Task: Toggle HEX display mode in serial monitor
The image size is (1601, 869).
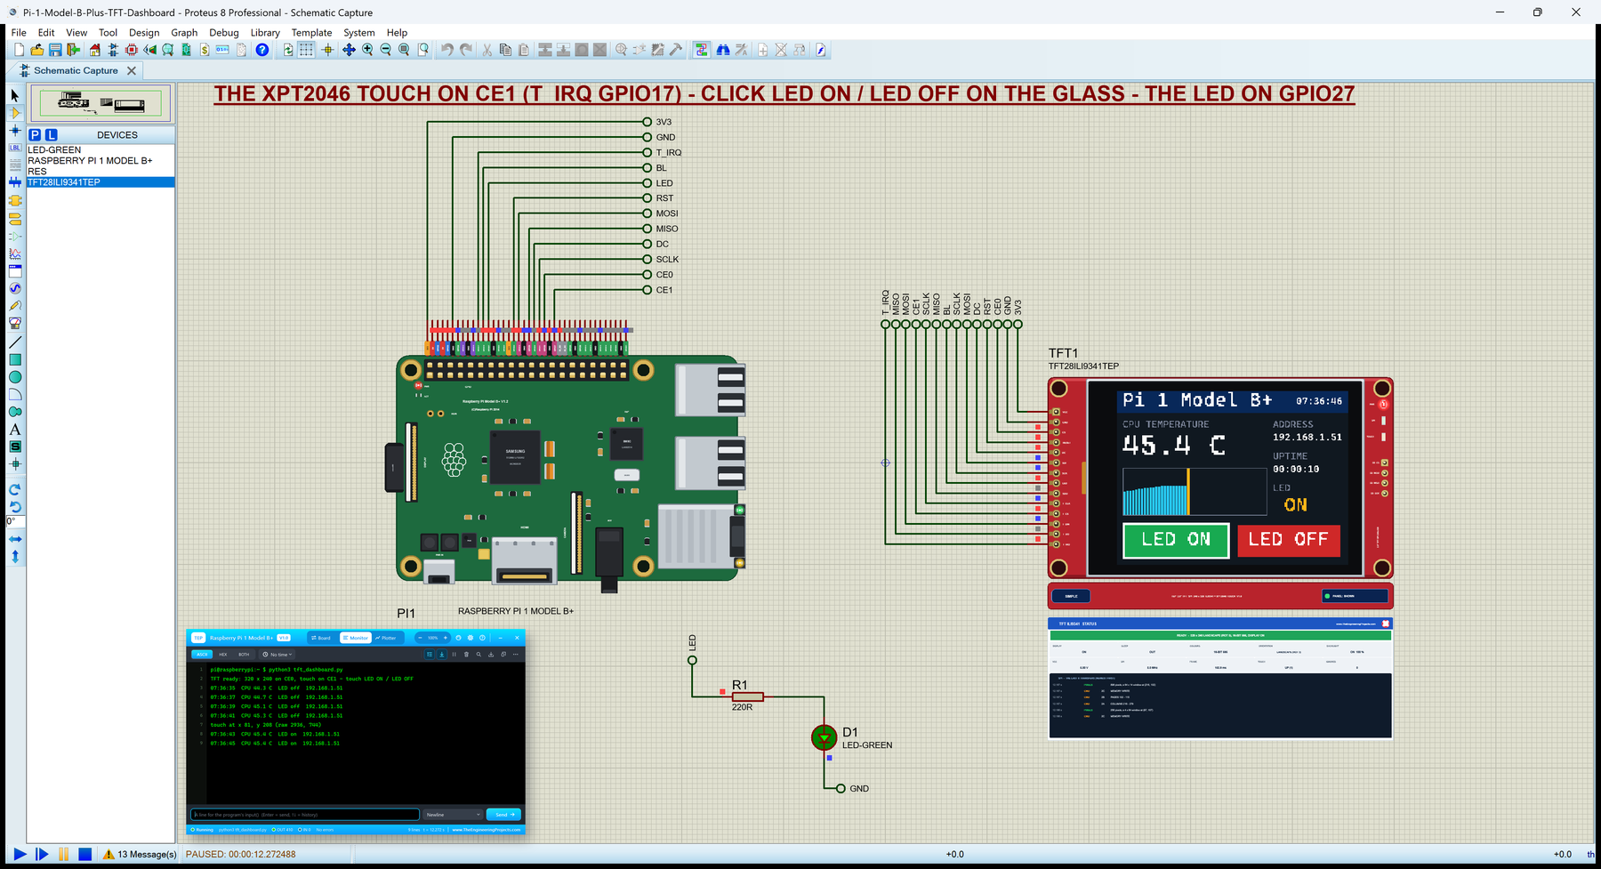Action: (x=223, y=654)
